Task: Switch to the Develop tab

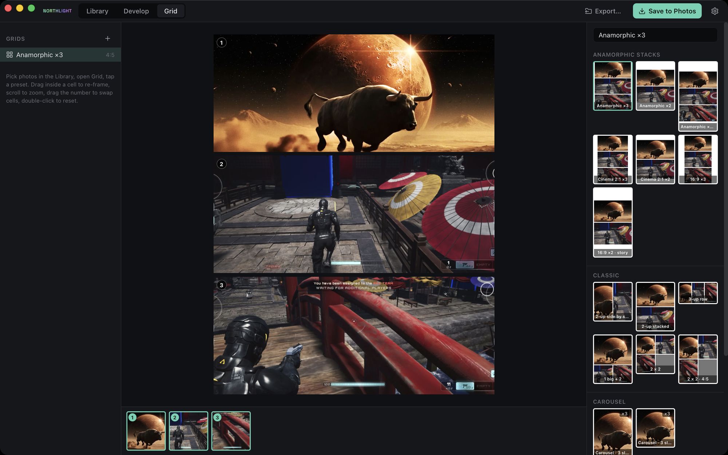Action: [136, 11]
